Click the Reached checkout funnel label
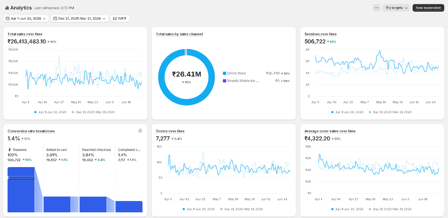 click(96, 150)
